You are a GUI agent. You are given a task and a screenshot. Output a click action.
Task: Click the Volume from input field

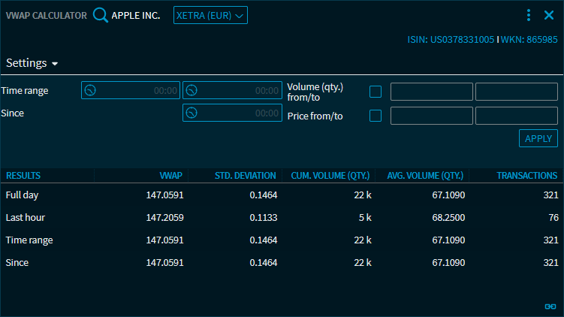click(431, 92)
